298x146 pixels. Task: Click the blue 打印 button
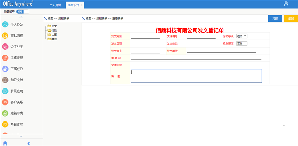[x=275, y=19]
